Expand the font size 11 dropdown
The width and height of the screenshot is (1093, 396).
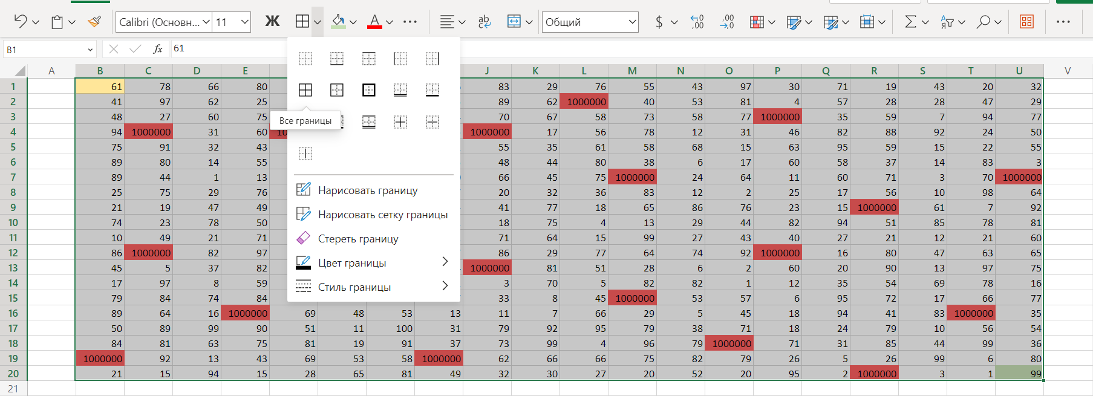tap(244, 22)
